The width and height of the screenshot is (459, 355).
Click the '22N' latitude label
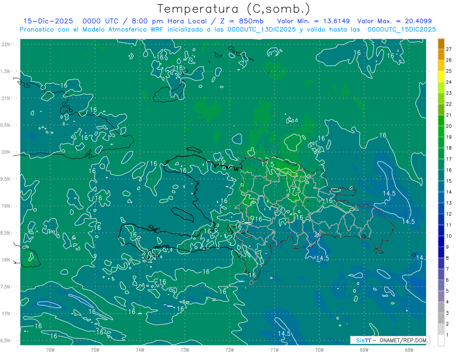pos(6,44)
